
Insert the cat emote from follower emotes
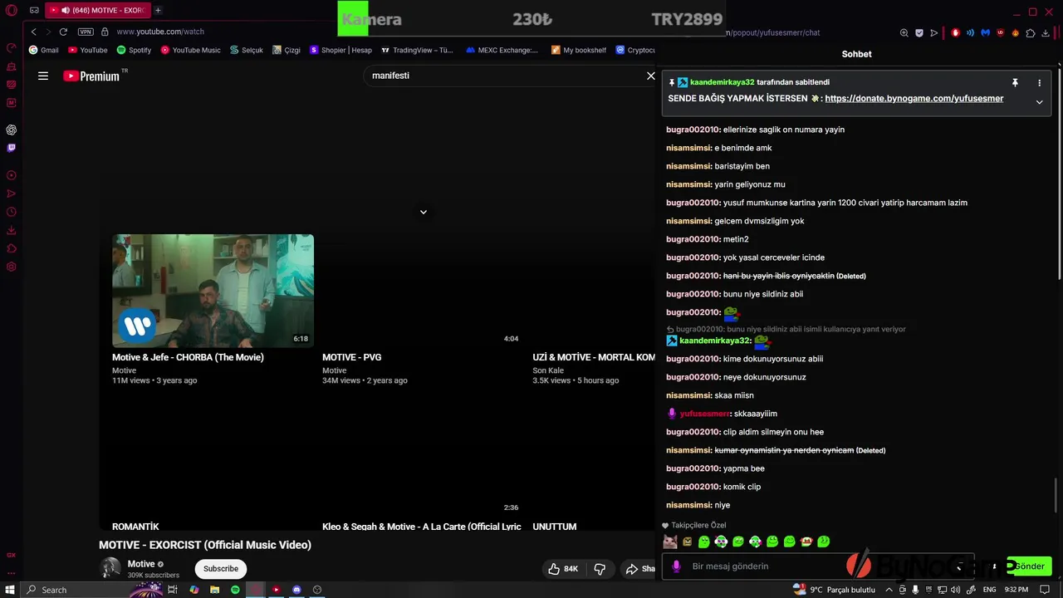point(670,542)
